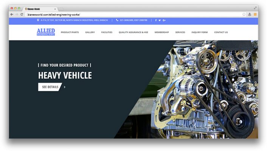
Task: Bookmark page with the star icon
Action: pyautogui.click(x=244, y=14)
